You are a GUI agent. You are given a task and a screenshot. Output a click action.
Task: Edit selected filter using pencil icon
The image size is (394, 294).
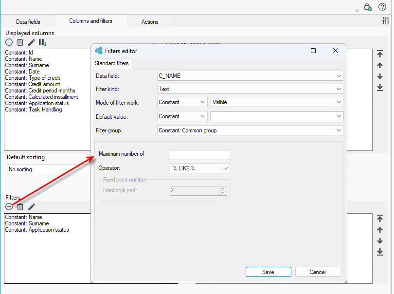pos(32,207)
